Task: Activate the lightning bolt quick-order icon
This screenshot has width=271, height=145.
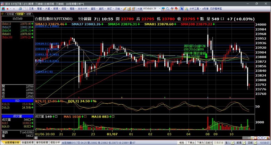Action: (x=125, y=9)
